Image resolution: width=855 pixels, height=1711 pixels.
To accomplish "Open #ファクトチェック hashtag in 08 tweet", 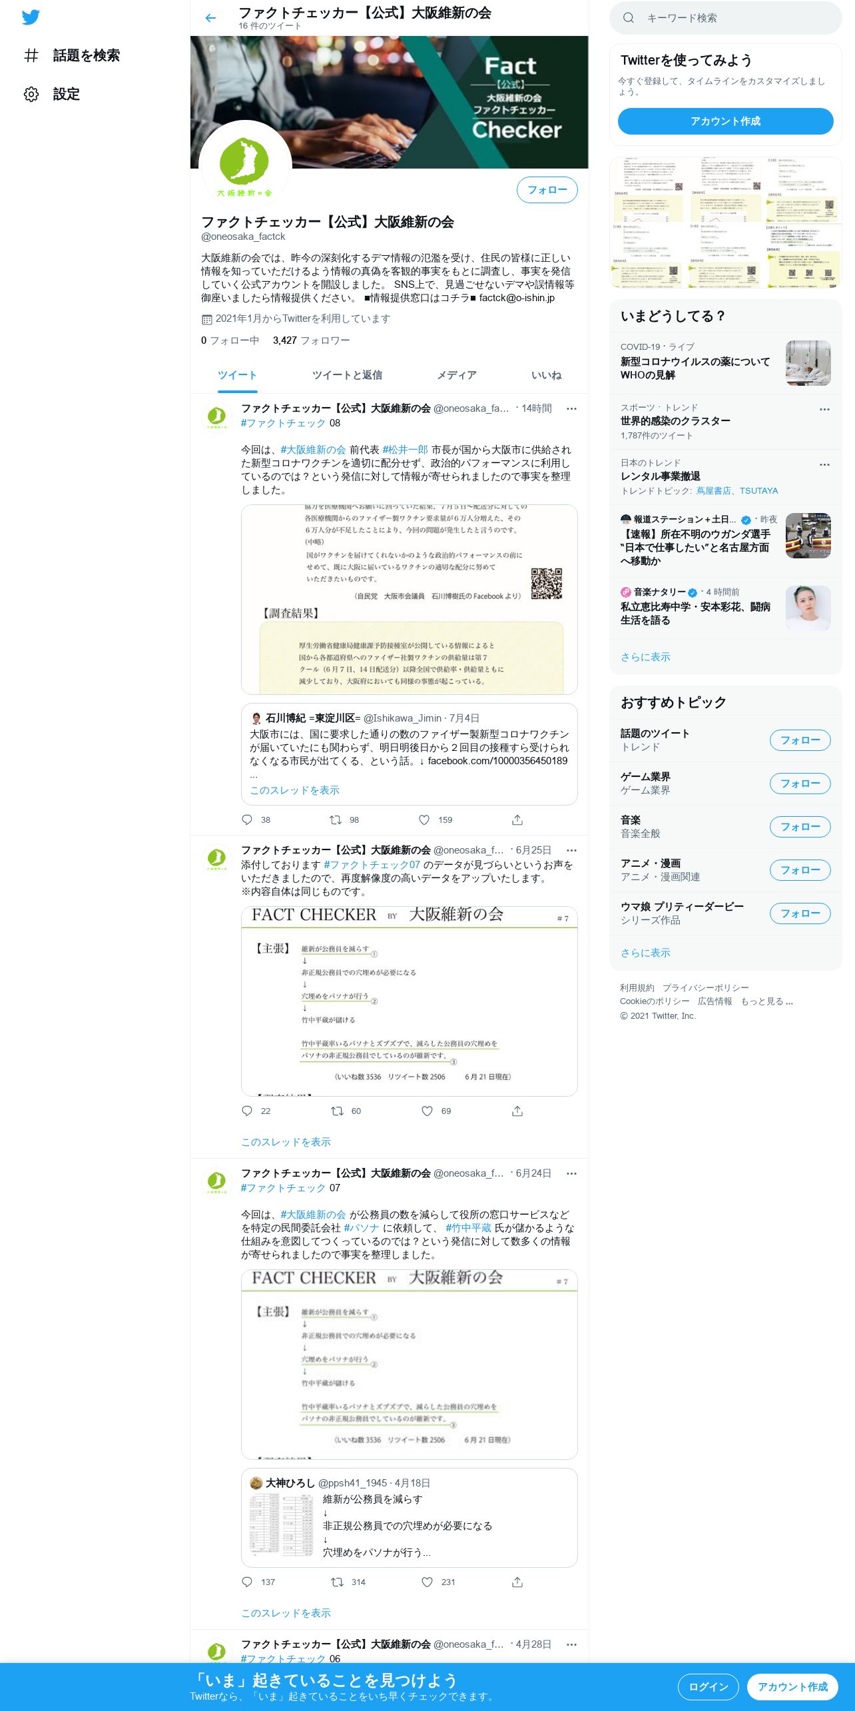I will tap(283, 423).
